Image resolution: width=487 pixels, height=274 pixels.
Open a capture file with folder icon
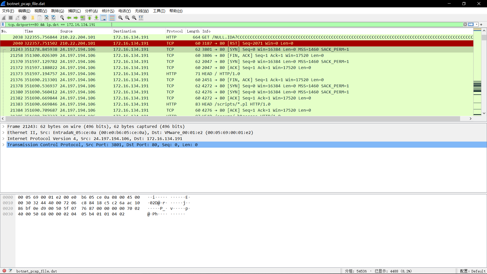pyautogui.click(x=33, y=18)
